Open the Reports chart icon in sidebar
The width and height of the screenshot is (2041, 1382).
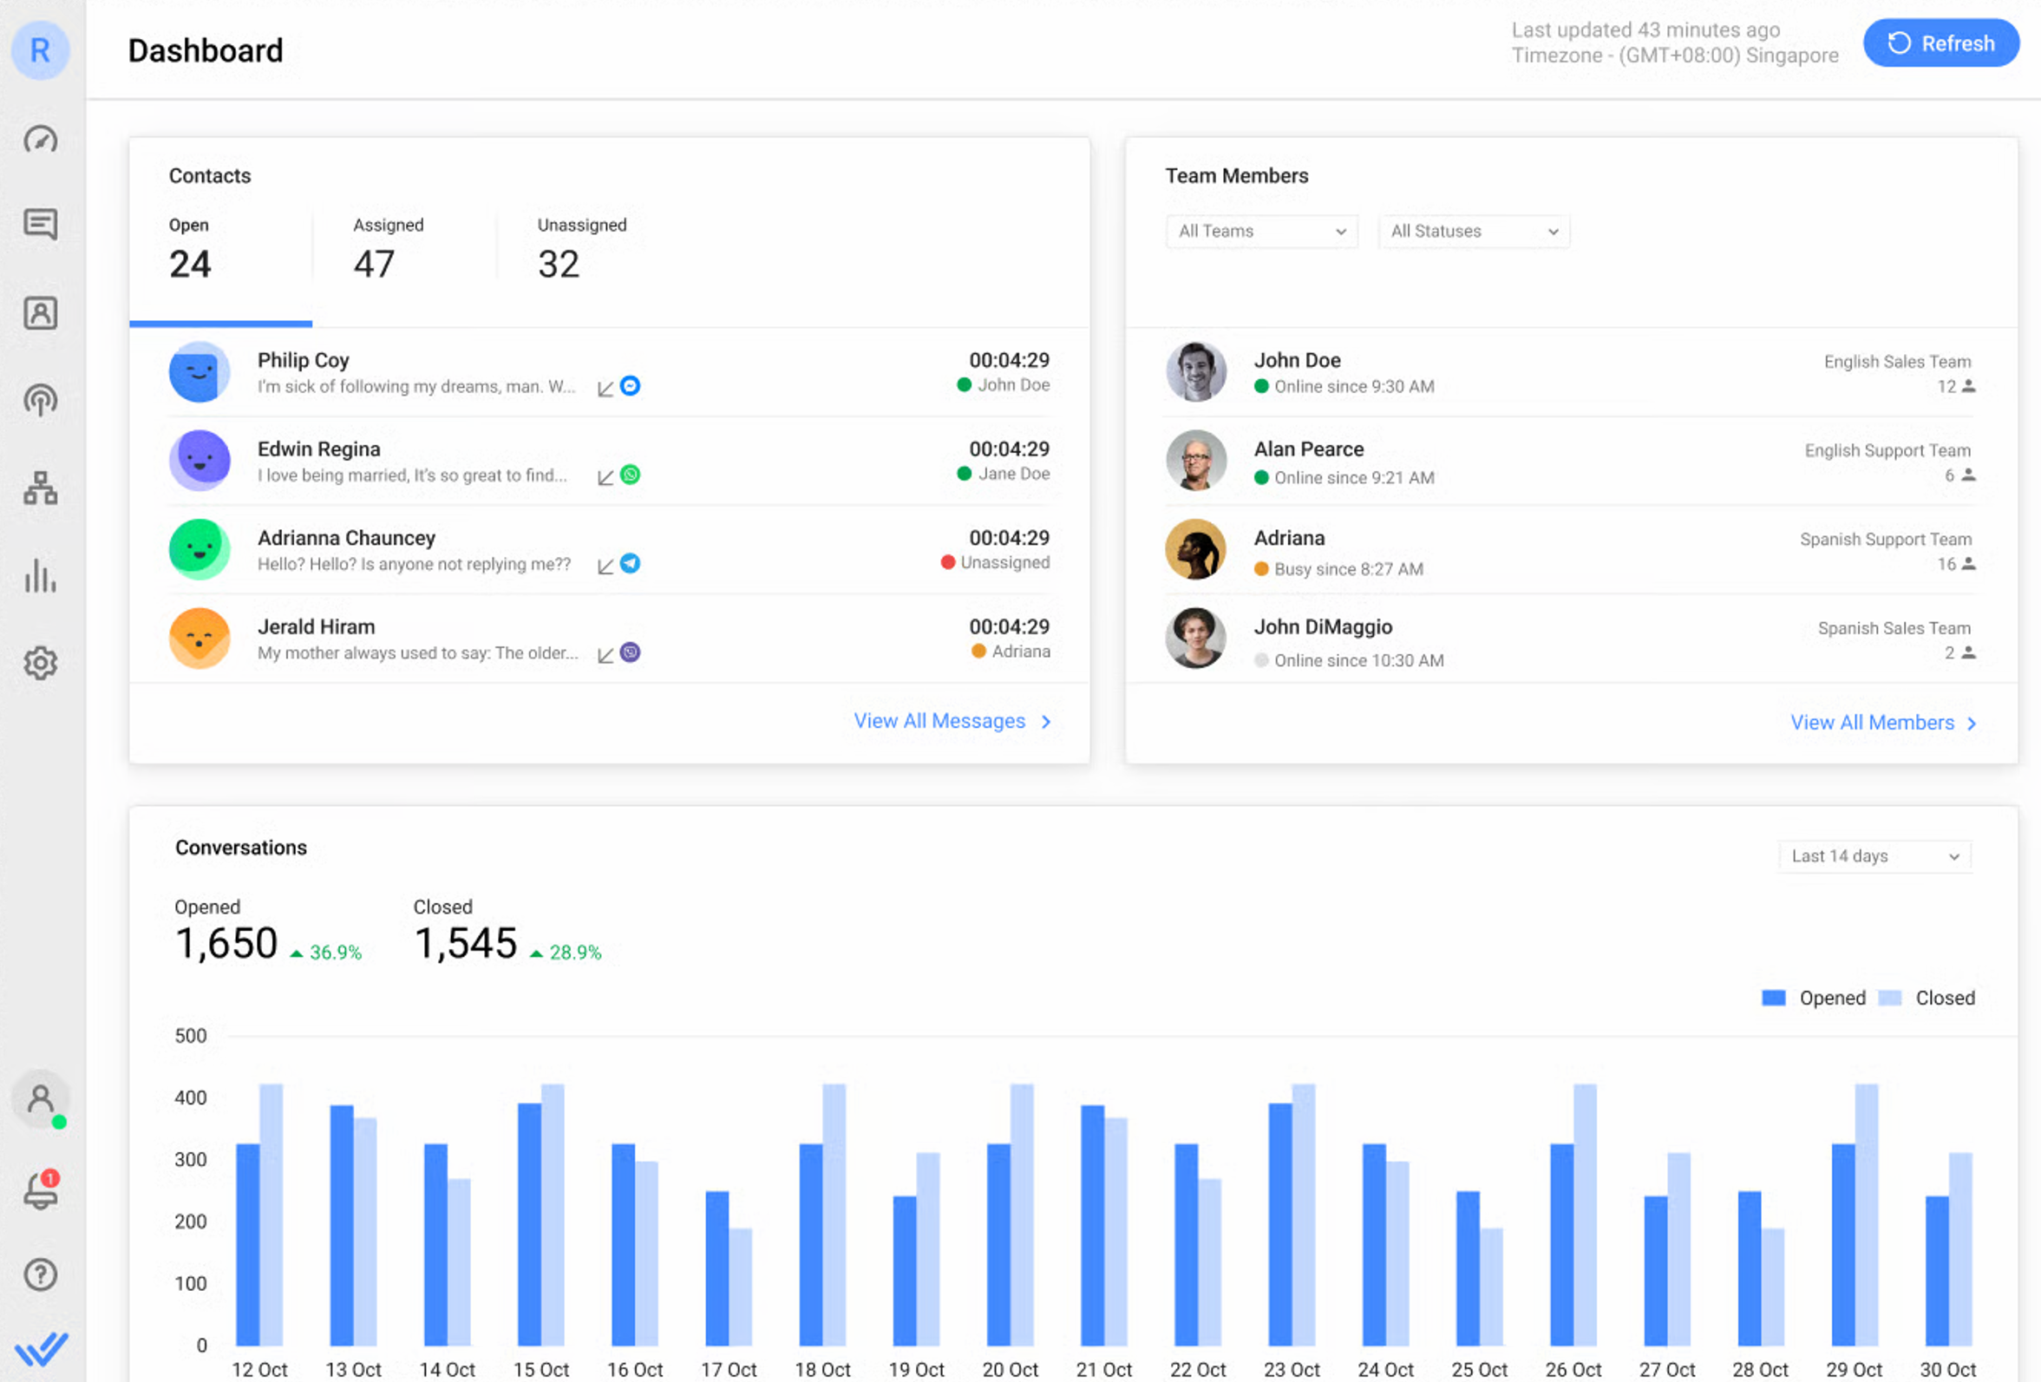coord(40,576)
